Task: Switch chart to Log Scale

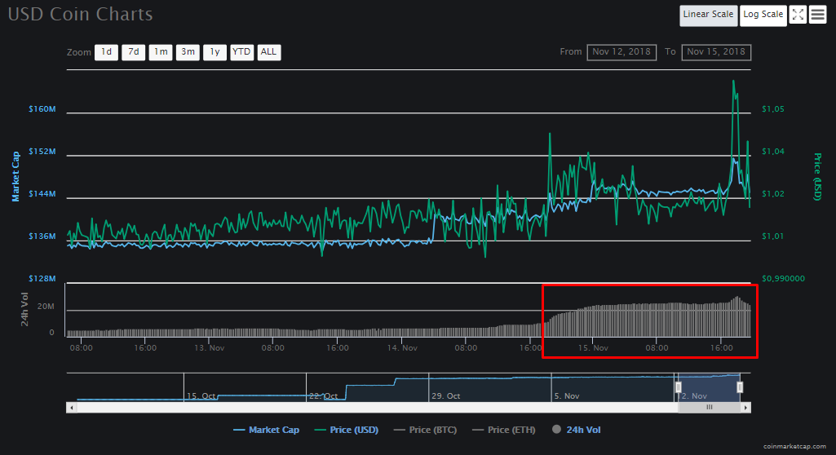Action: [x=763, y=15]
